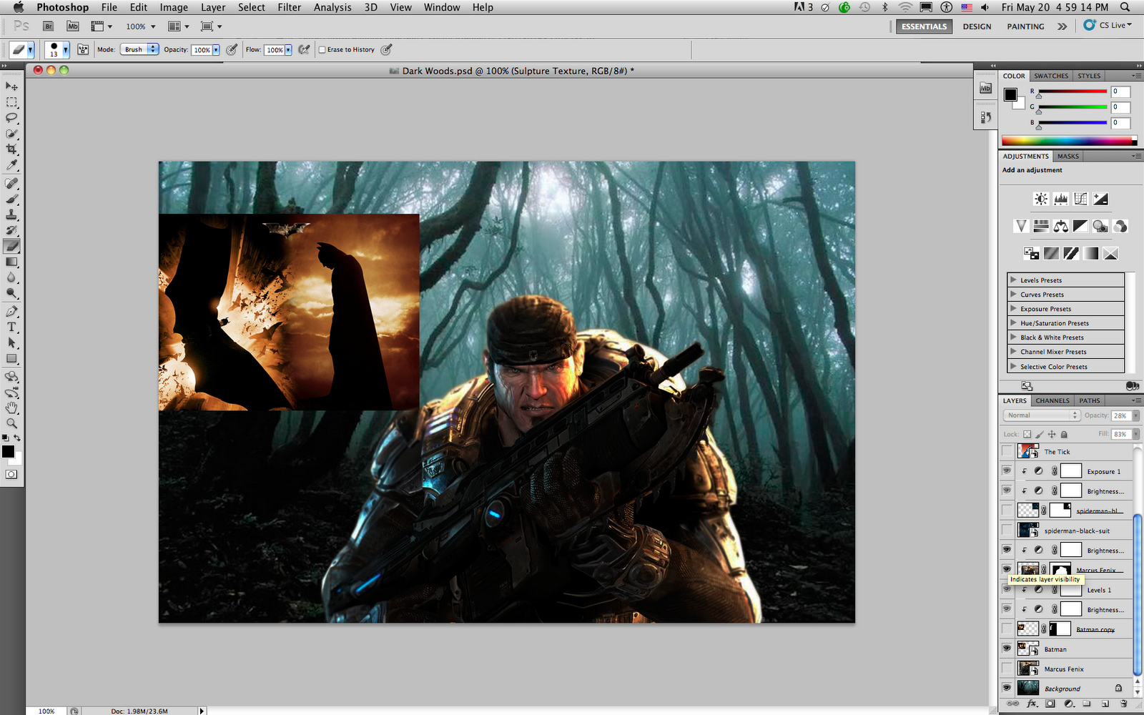1144x715 pixels.
Task: Open the Filter menu
Action: click(x=289, y=7)
